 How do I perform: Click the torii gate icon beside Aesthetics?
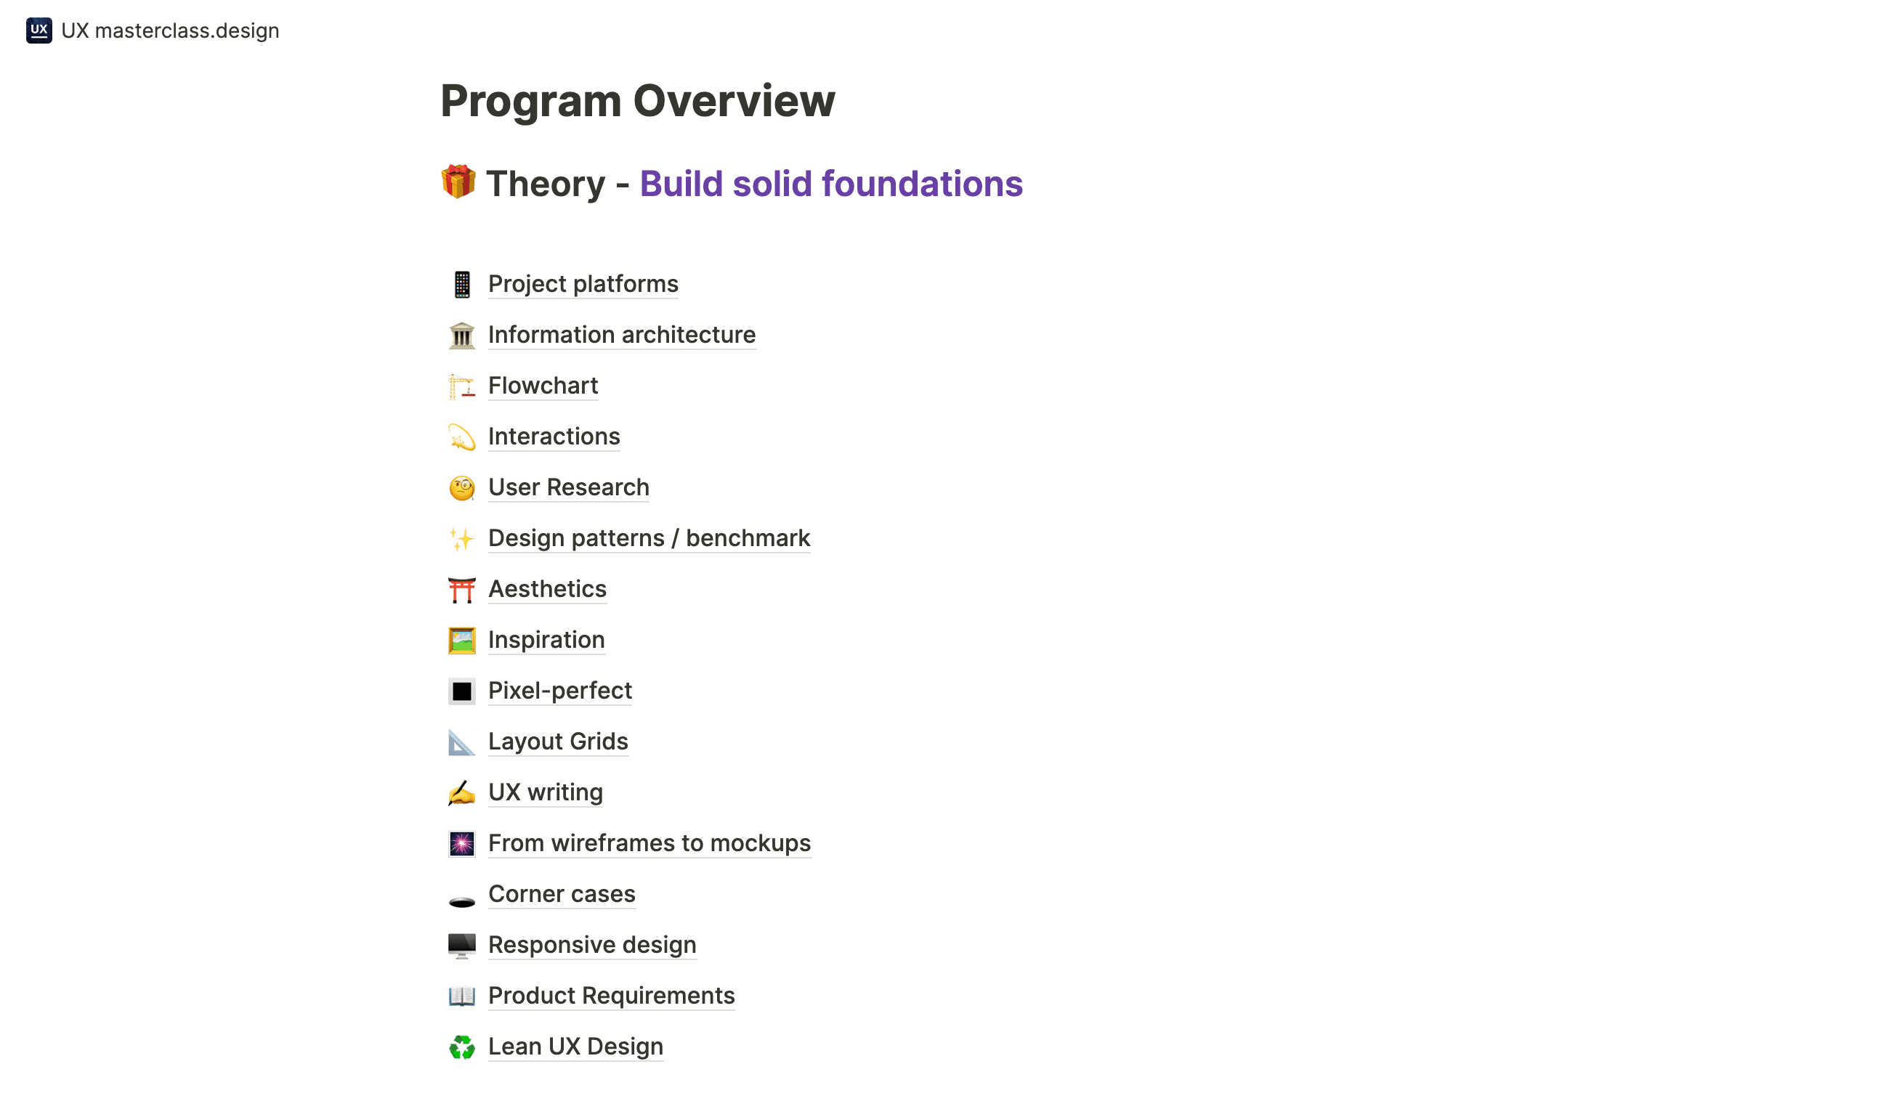[x=462, y=590]
